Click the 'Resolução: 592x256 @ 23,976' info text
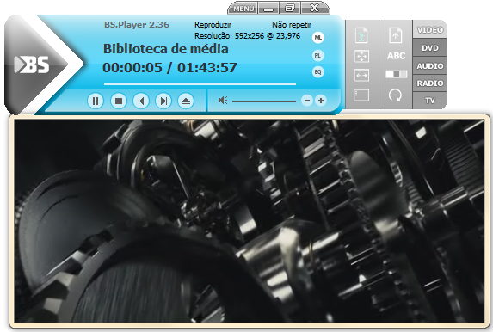Screen dimensions: 493x332 (x=247, y=36)
